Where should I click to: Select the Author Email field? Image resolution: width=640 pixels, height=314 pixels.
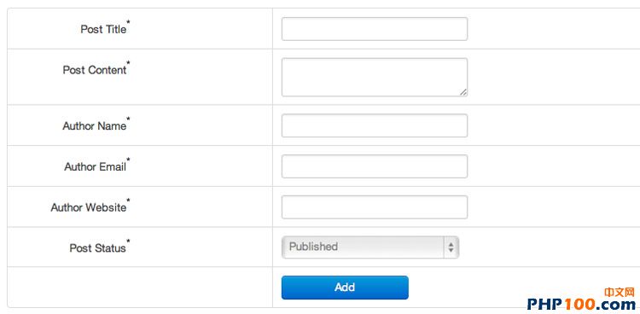pyautogui.click(x=375, y=166)
